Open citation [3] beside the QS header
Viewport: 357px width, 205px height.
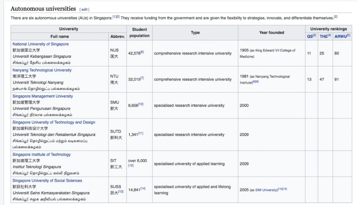click(x=314, y=35)
